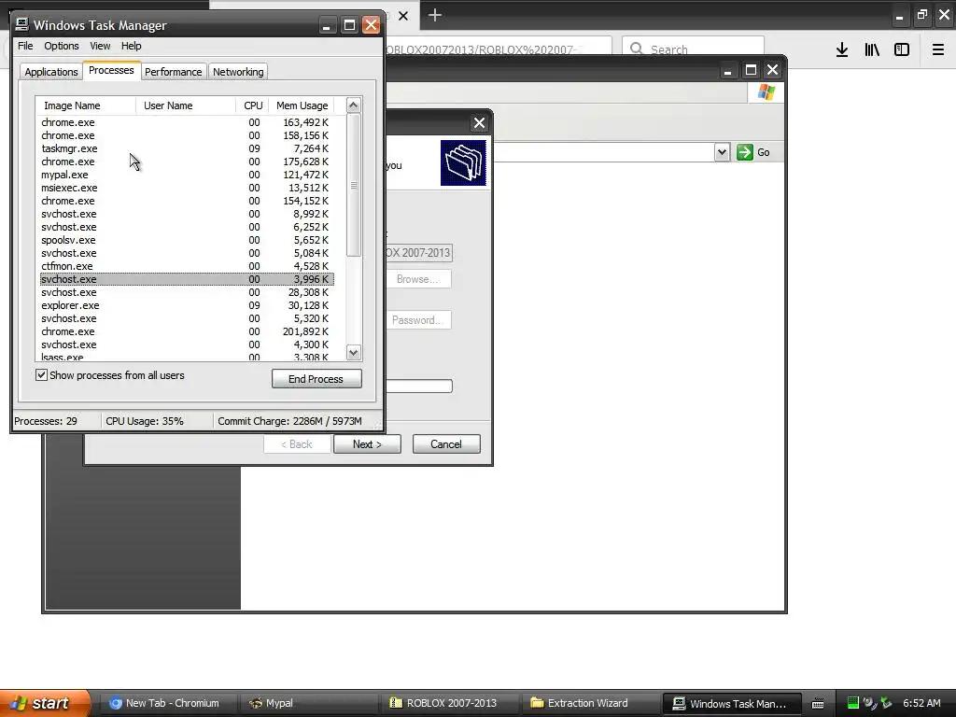Expand the explorer address bar dropdown
The image size is (956, 717).
click(722, 152)
